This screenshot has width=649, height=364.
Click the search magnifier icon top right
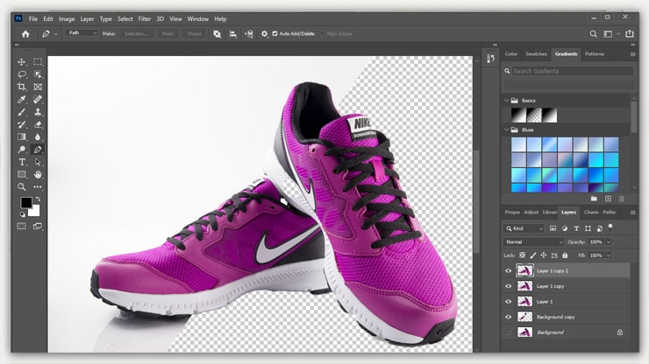(593, 34)
